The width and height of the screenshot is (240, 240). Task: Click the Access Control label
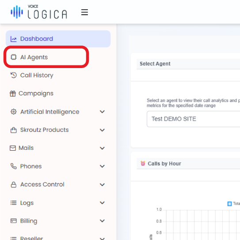coord(42,184)
